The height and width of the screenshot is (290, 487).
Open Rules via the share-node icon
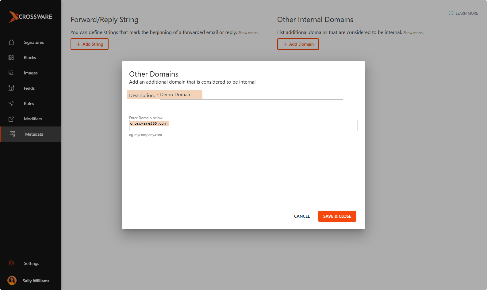[x=11, y=104]
